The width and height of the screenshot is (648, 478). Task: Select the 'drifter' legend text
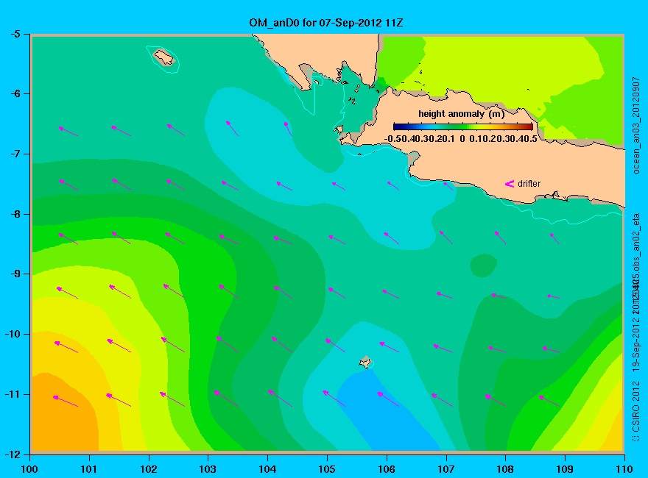[x=529, y=184]
